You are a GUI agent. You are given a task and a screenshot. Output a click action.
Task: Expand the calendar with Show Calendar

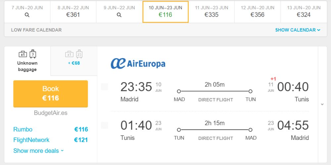point(298,30)
